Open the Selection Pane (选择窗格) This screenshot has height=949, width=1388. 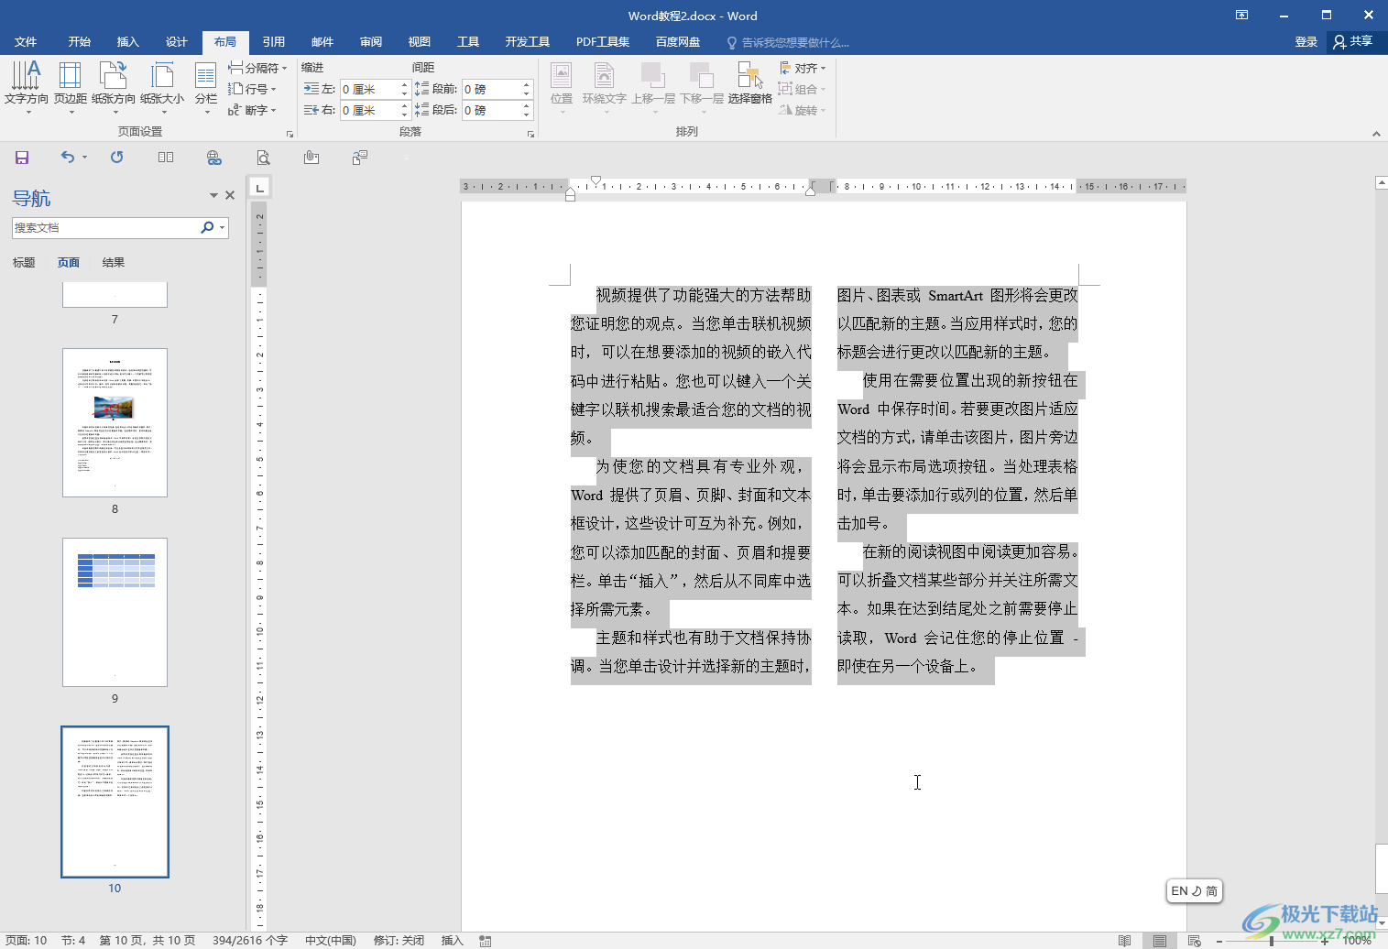pyautogui.click(x=750, y=83)
